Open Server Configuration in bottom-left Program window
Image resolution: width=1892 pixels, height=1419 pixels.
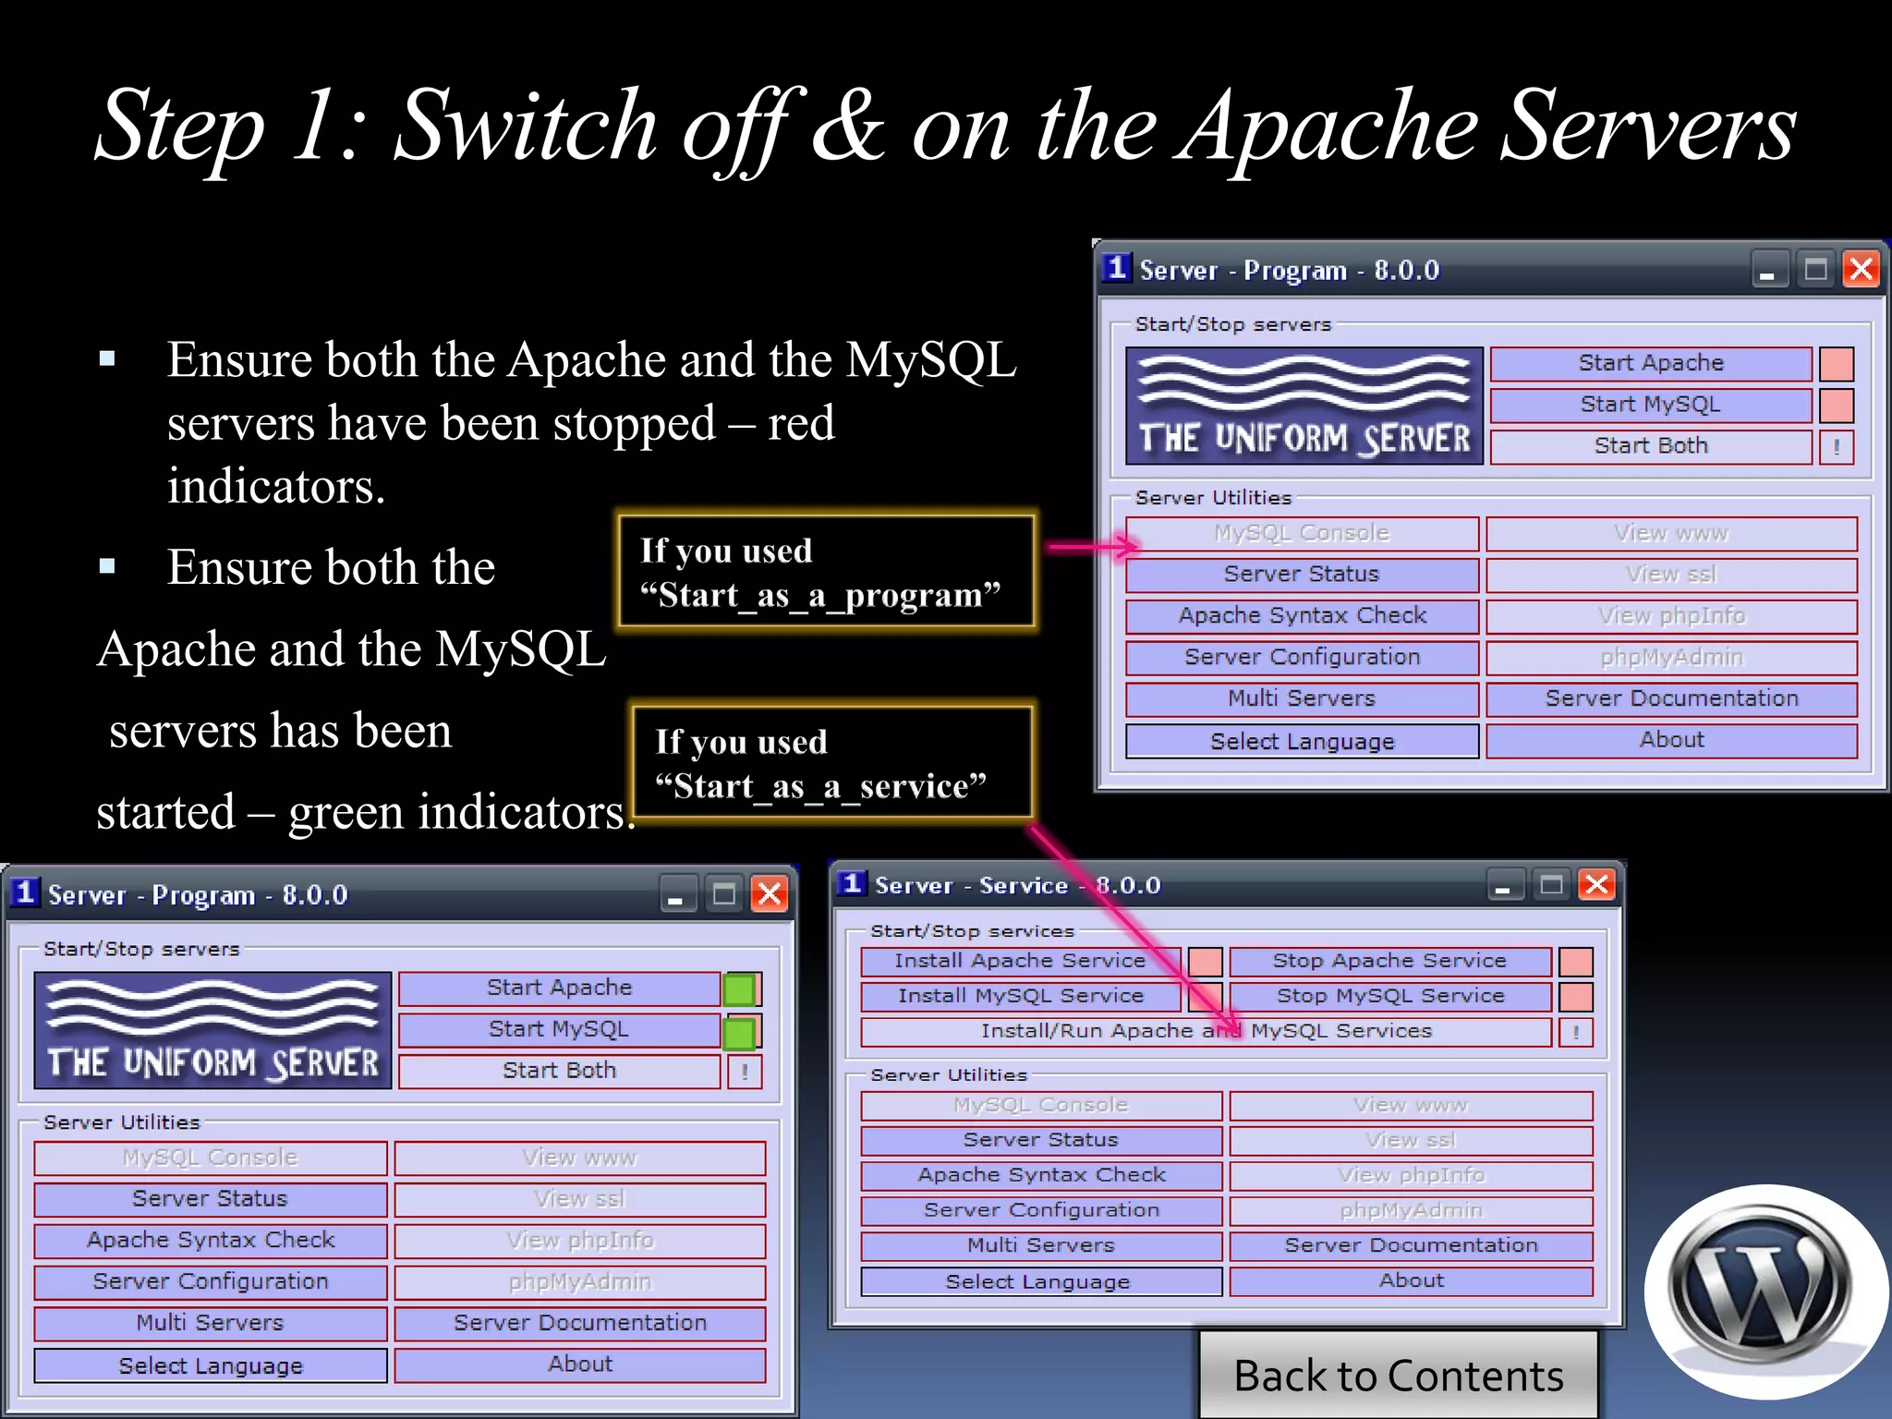click(211, 1282)
